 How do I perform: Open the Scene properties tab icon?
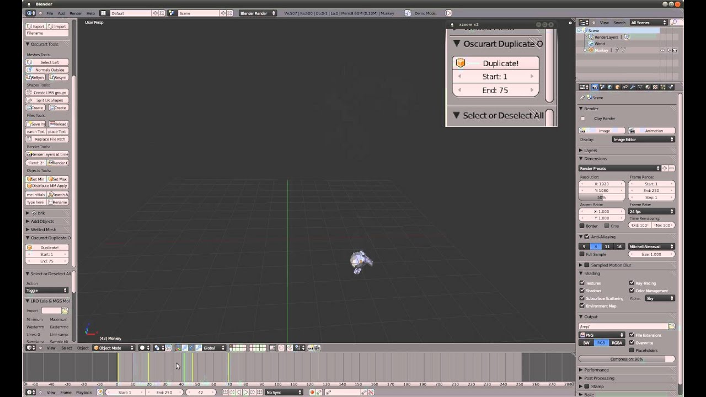point(602,87)
